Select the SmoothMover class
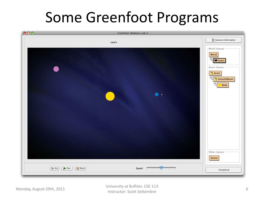 [224, 79]
